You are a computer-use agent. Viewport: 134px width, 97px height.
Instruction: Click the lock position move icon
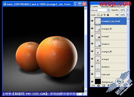[x=105, y=15]
